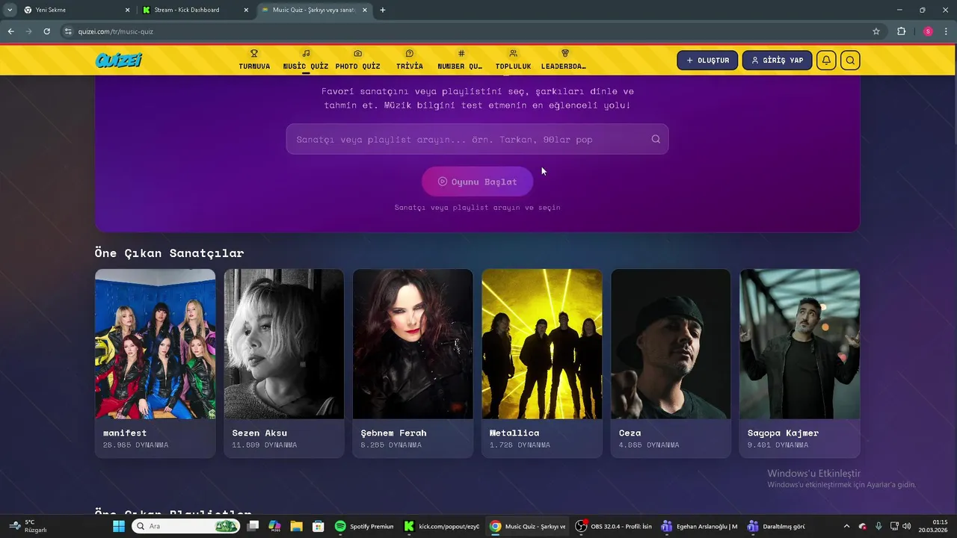Open the Photo Quiz nav item
The image size is (957, 538).
(357, 60)
